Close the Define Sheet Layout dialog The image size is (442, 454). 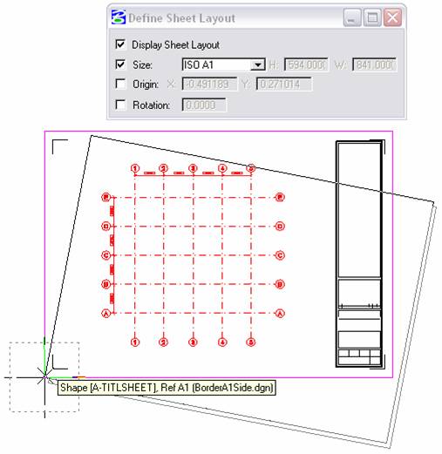(x=392, y=17)
